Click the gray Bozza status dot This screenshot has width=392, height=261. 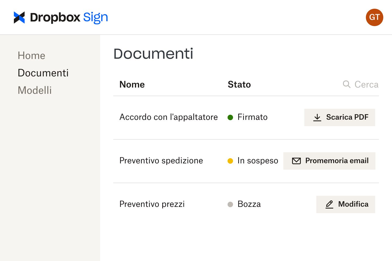pyautogui.click(x=231, y=204)
